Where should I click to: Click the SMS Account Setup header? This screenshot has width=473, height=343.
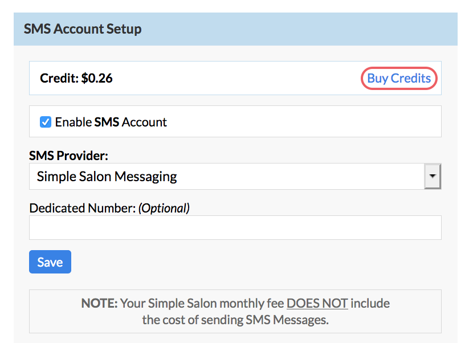[83, 29]
